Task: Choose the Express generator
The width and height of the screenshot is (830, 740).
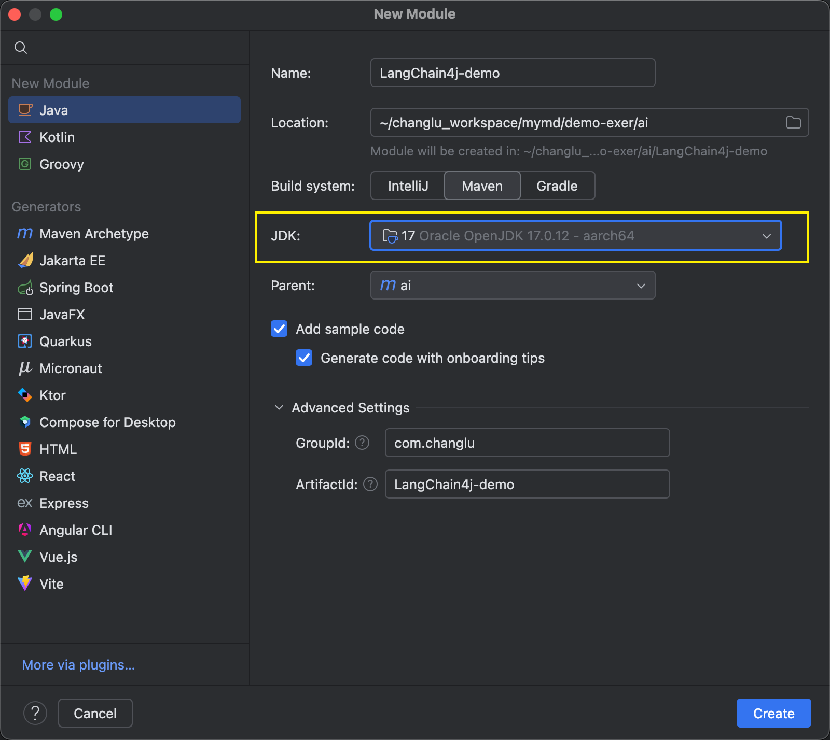Action: tap(125, 503)
